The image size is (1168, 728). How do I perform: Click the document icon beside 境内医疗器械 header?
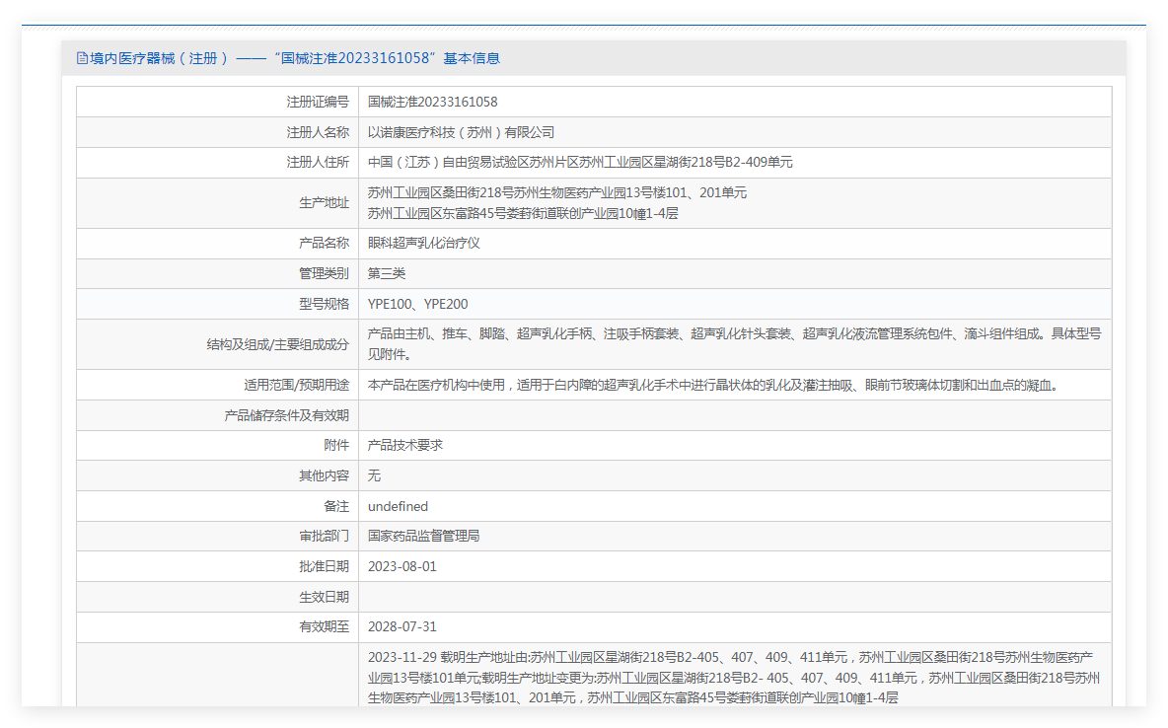82,58
